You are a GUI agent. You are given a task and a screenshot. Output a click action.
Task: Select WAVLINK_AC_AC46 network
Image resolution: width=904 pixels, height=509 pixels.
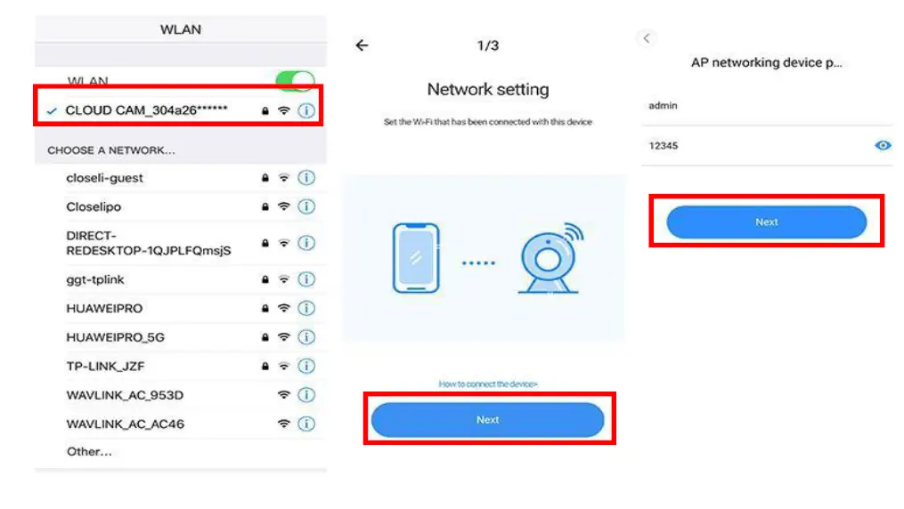pyautogui.click(x=181, y=424)
